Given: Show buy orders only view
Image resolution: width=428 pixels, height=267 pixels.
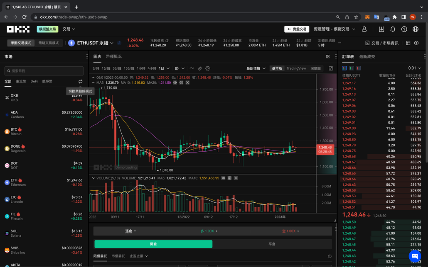Looking at the screenshot, I should click(x=352, y=68).
